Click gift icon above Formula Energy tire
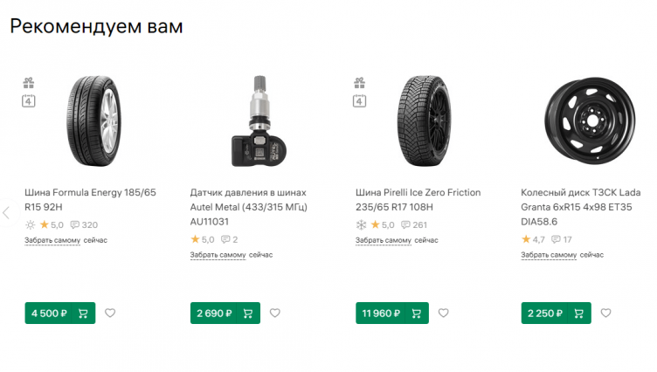Screen dimensions: 657x372 coord(28,83)
